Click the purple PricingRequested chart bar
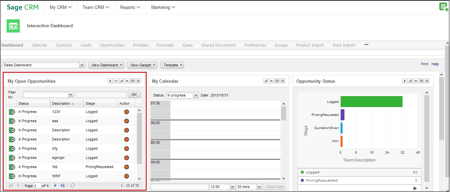 coord(343,115)
